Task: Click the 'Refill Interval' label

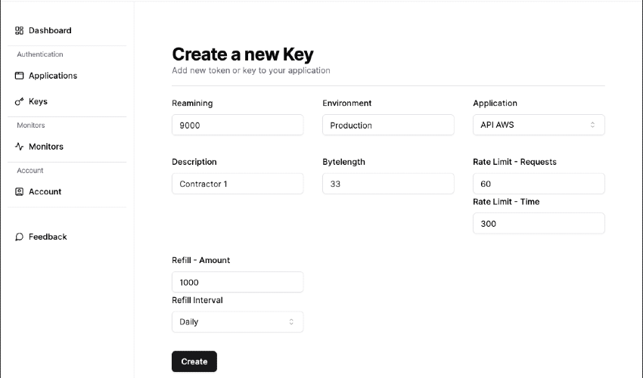Action: coord(197,300)
